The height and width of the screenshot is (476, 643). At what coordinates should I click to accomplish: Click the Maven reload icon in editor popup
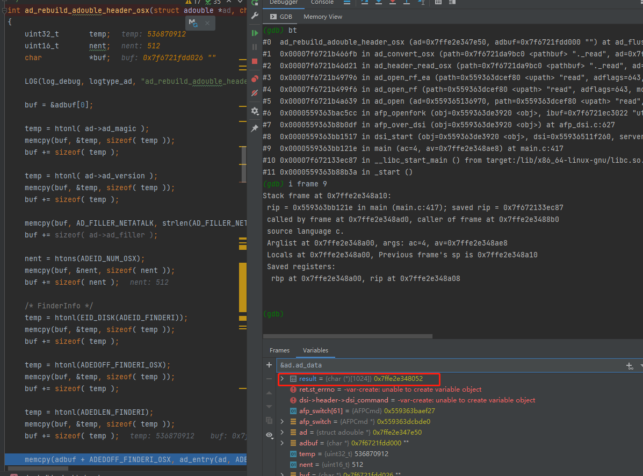(x=193, y=23)
